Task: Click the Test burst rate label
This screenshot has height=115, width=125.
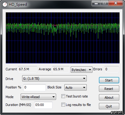Action: [77, 96]
